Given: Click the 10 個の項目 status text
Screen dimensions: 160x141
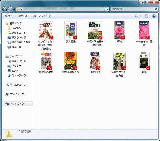Looking at the screenshot, I should click(24, 131).
